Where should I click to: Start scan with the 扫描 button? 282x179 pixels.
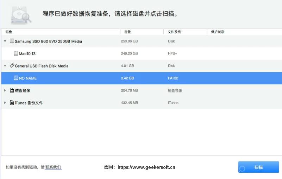[x=258, y=167]
